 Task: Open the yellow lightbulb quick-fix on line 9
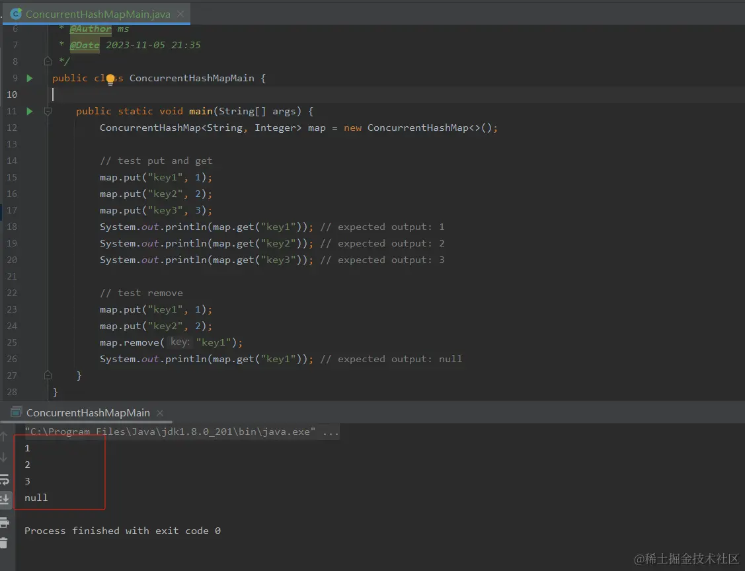tap(110, 79)
